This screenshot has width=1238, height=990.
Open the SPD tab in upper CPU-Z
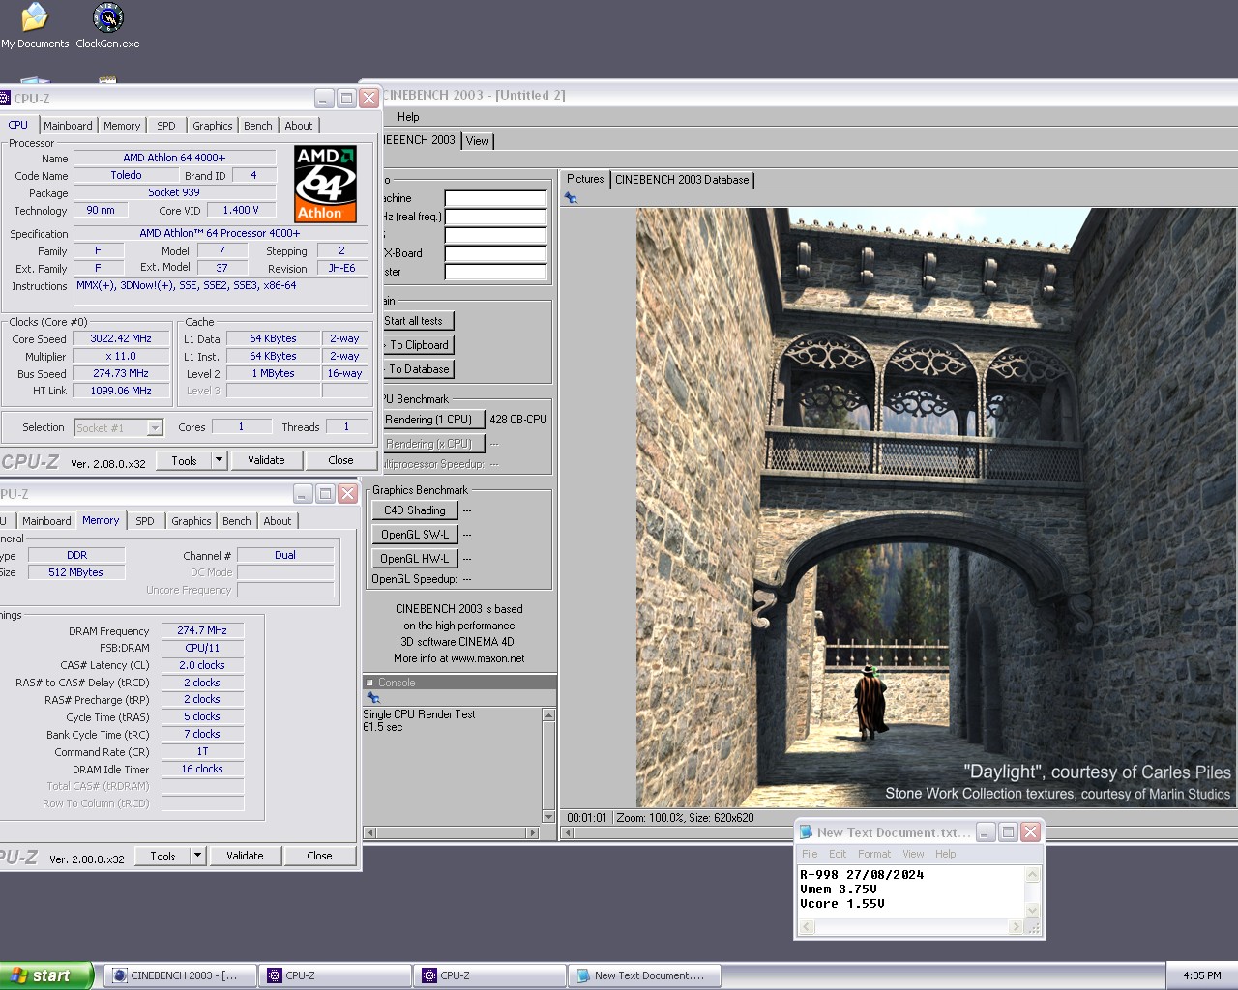166,126
